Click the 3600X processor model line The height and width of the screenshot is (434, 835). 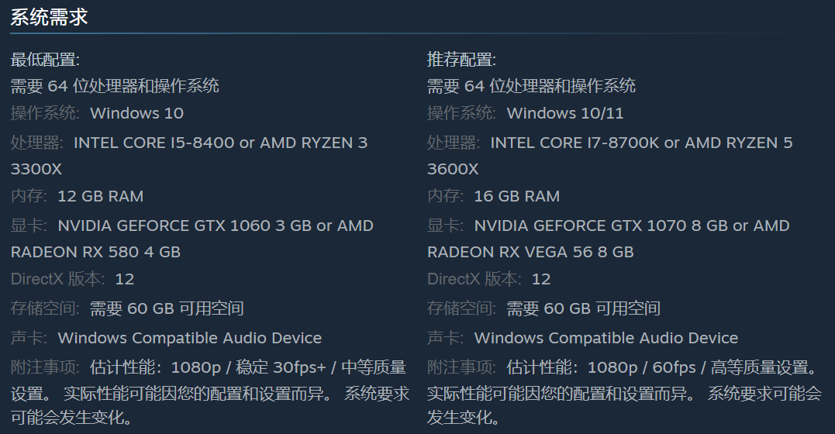pos(453,169)
